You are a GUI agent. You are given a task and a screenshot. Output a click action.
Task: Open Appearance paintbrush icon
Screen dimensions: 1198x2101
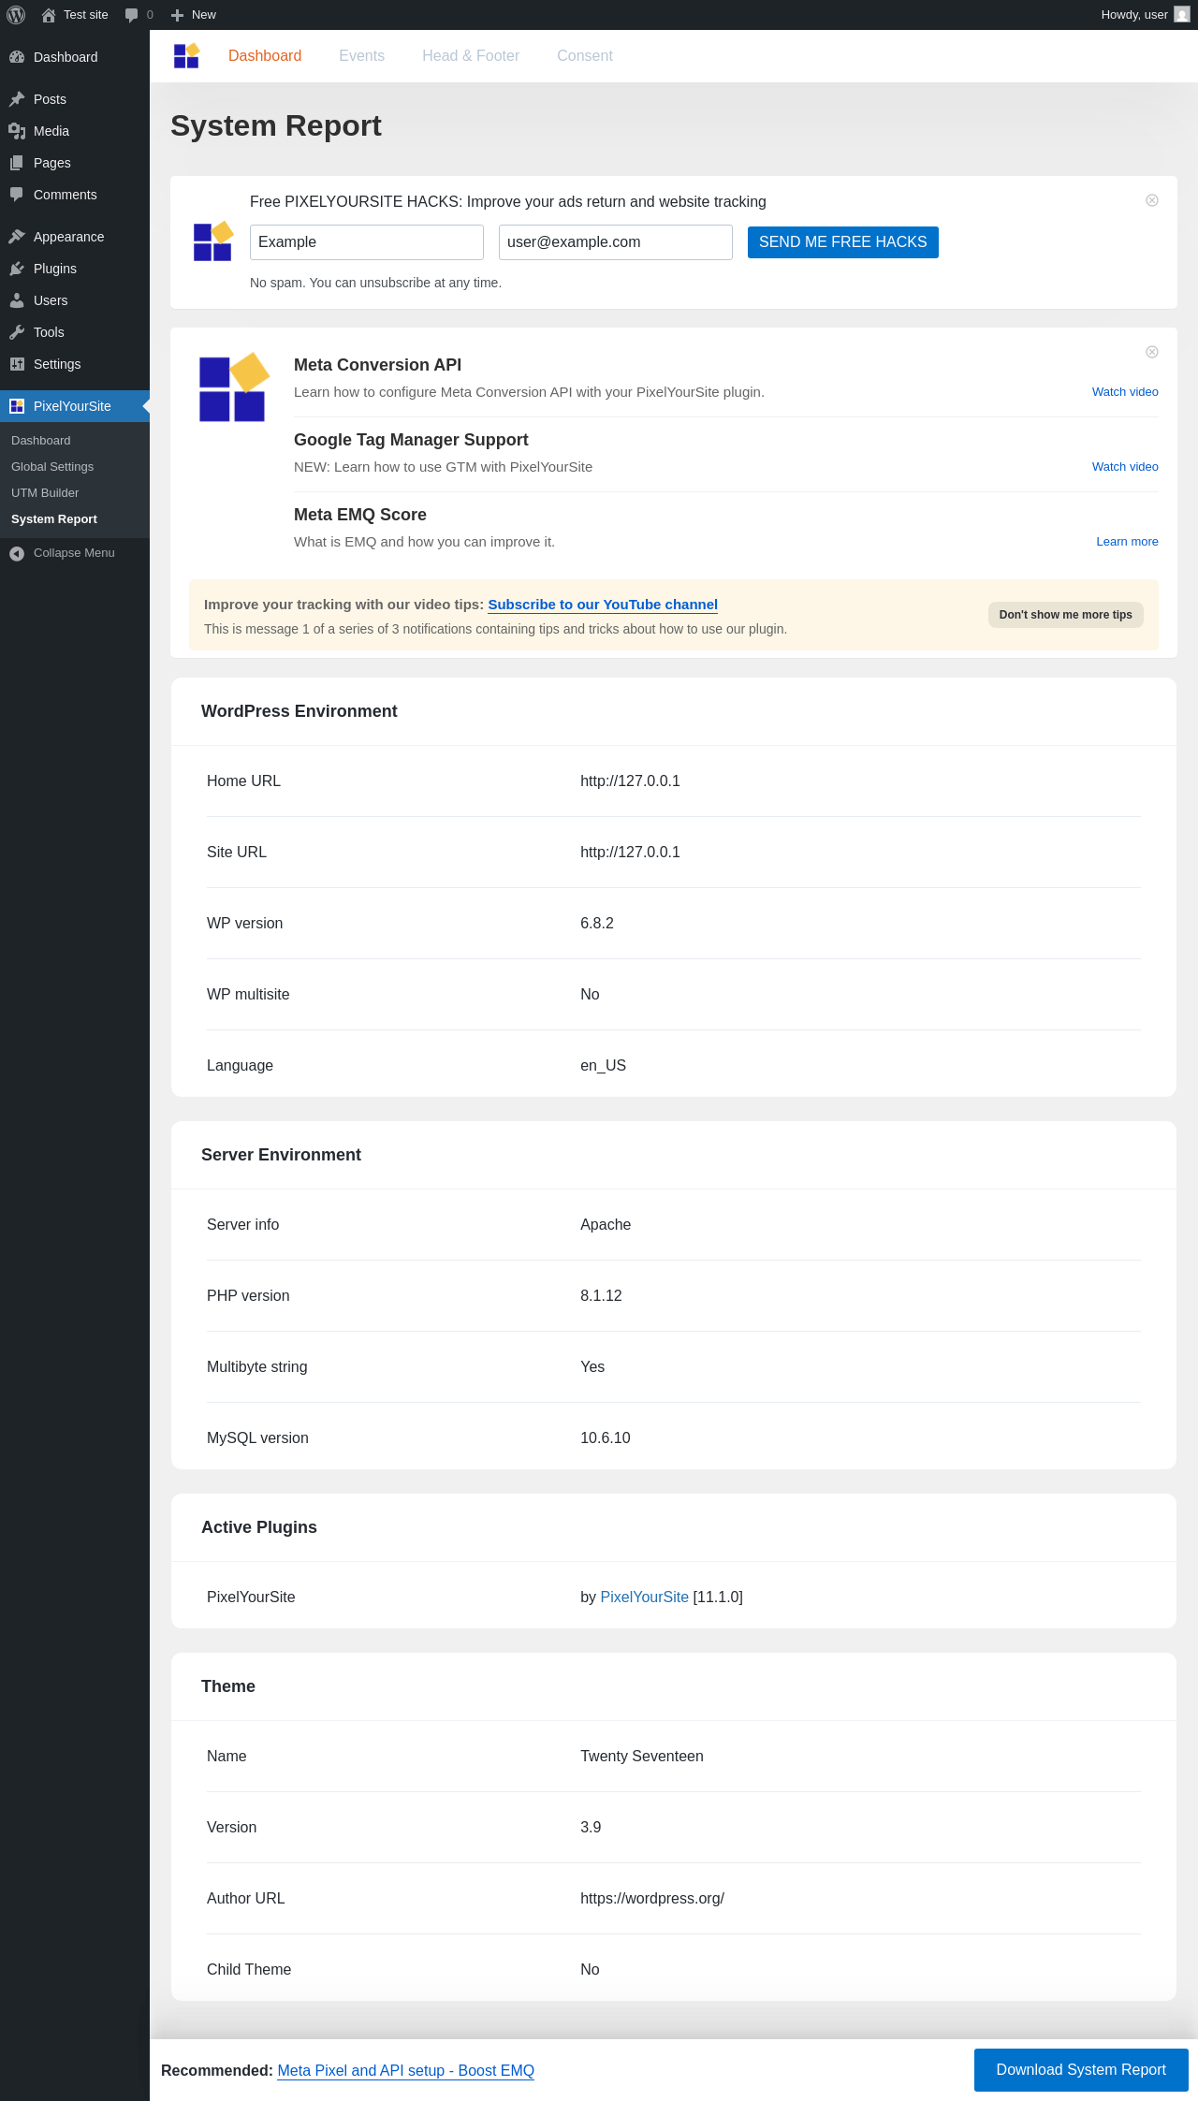pyautogui.click(x=17, y=237)
